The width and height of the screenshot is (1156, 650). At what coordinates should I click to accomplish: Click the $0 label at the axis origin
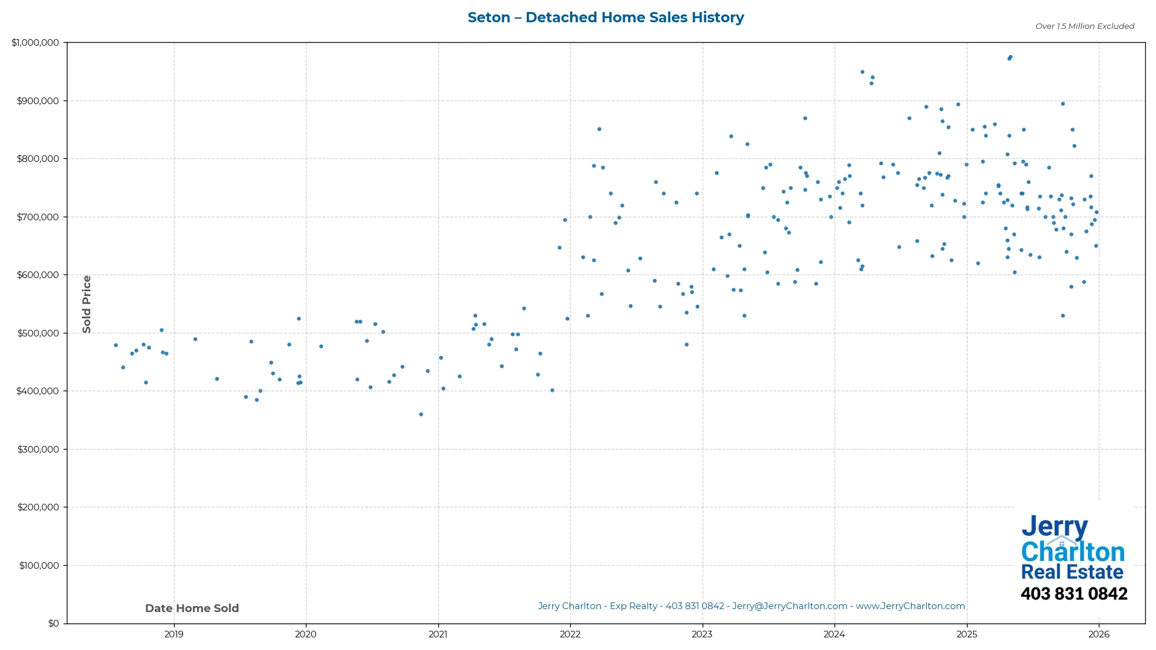[53, 623]
